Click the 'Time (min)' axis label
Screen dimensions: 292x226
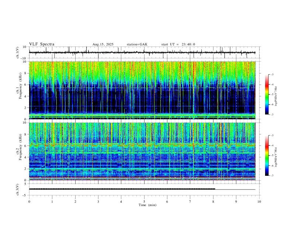pyautogui.click(x=147, y=205)
